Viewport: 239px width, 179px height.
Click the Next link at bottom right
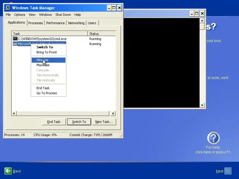pos(220,171)
